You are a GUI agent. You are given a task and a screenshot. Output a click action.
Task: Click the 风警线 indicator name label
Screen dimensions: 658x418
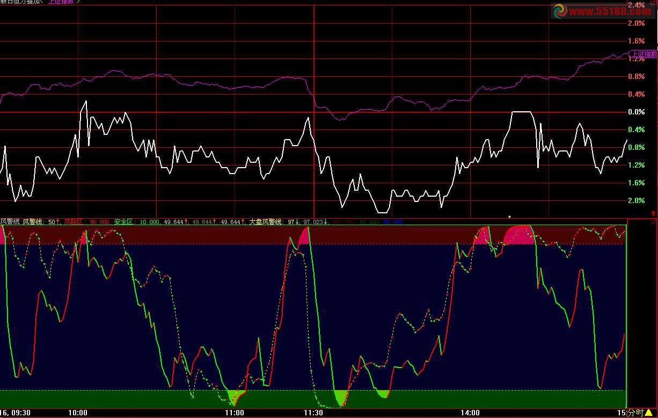[10, 221]
